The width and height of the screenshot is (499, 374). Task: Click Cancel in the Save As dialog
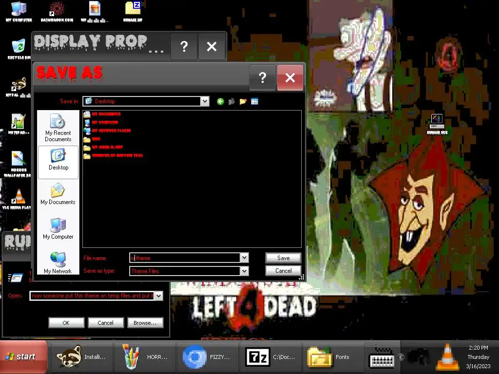click(x=283, y=271)
